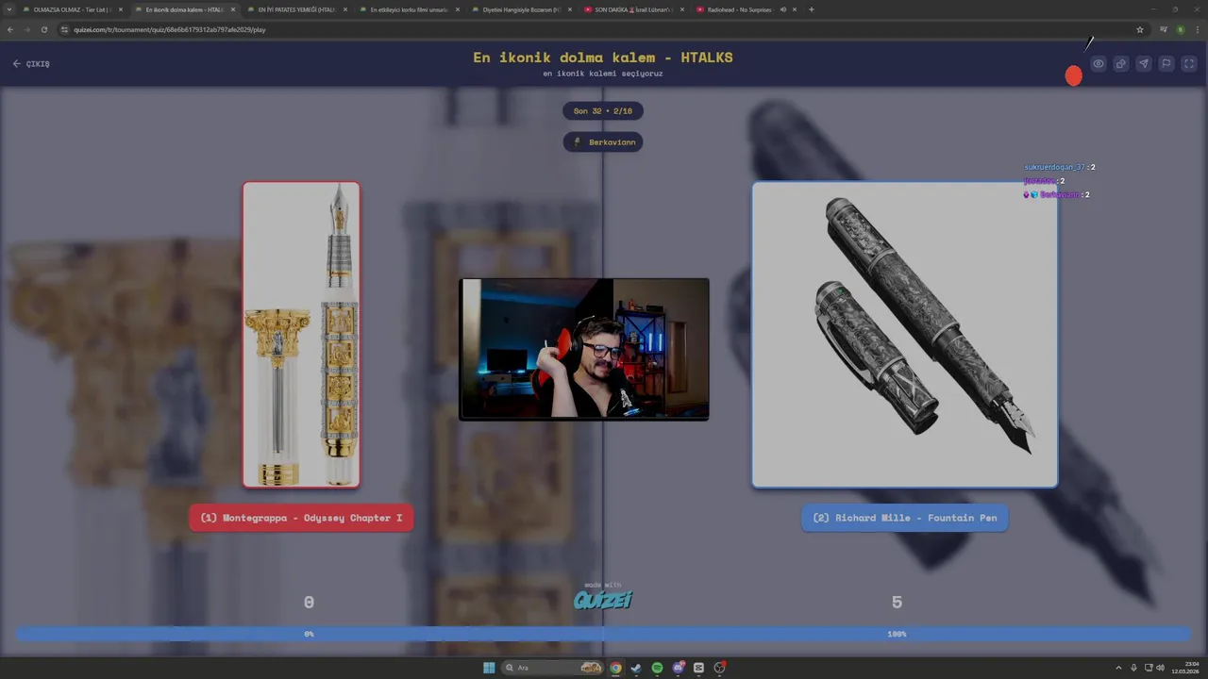Open Steam from the taskbar
The width and height of the screenshot is (1208, 679).
tap(636, 668)
